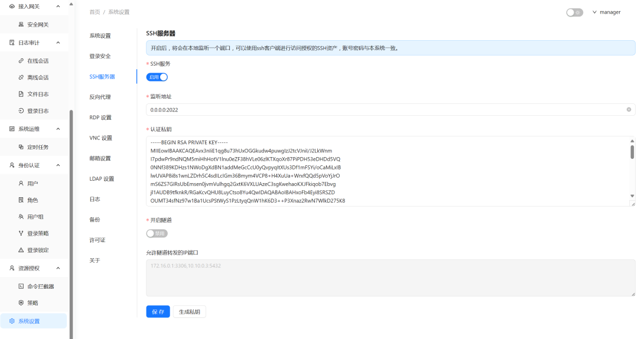Click the 登录锁定 warning icon
Screen dimensions: 638x339
tap(21, 250)
